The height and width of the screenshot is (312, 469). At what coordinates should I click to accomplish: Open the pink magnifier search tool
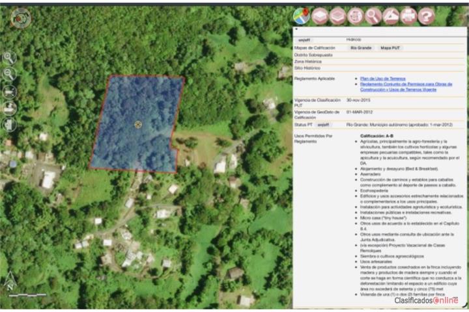coord(373,16)
